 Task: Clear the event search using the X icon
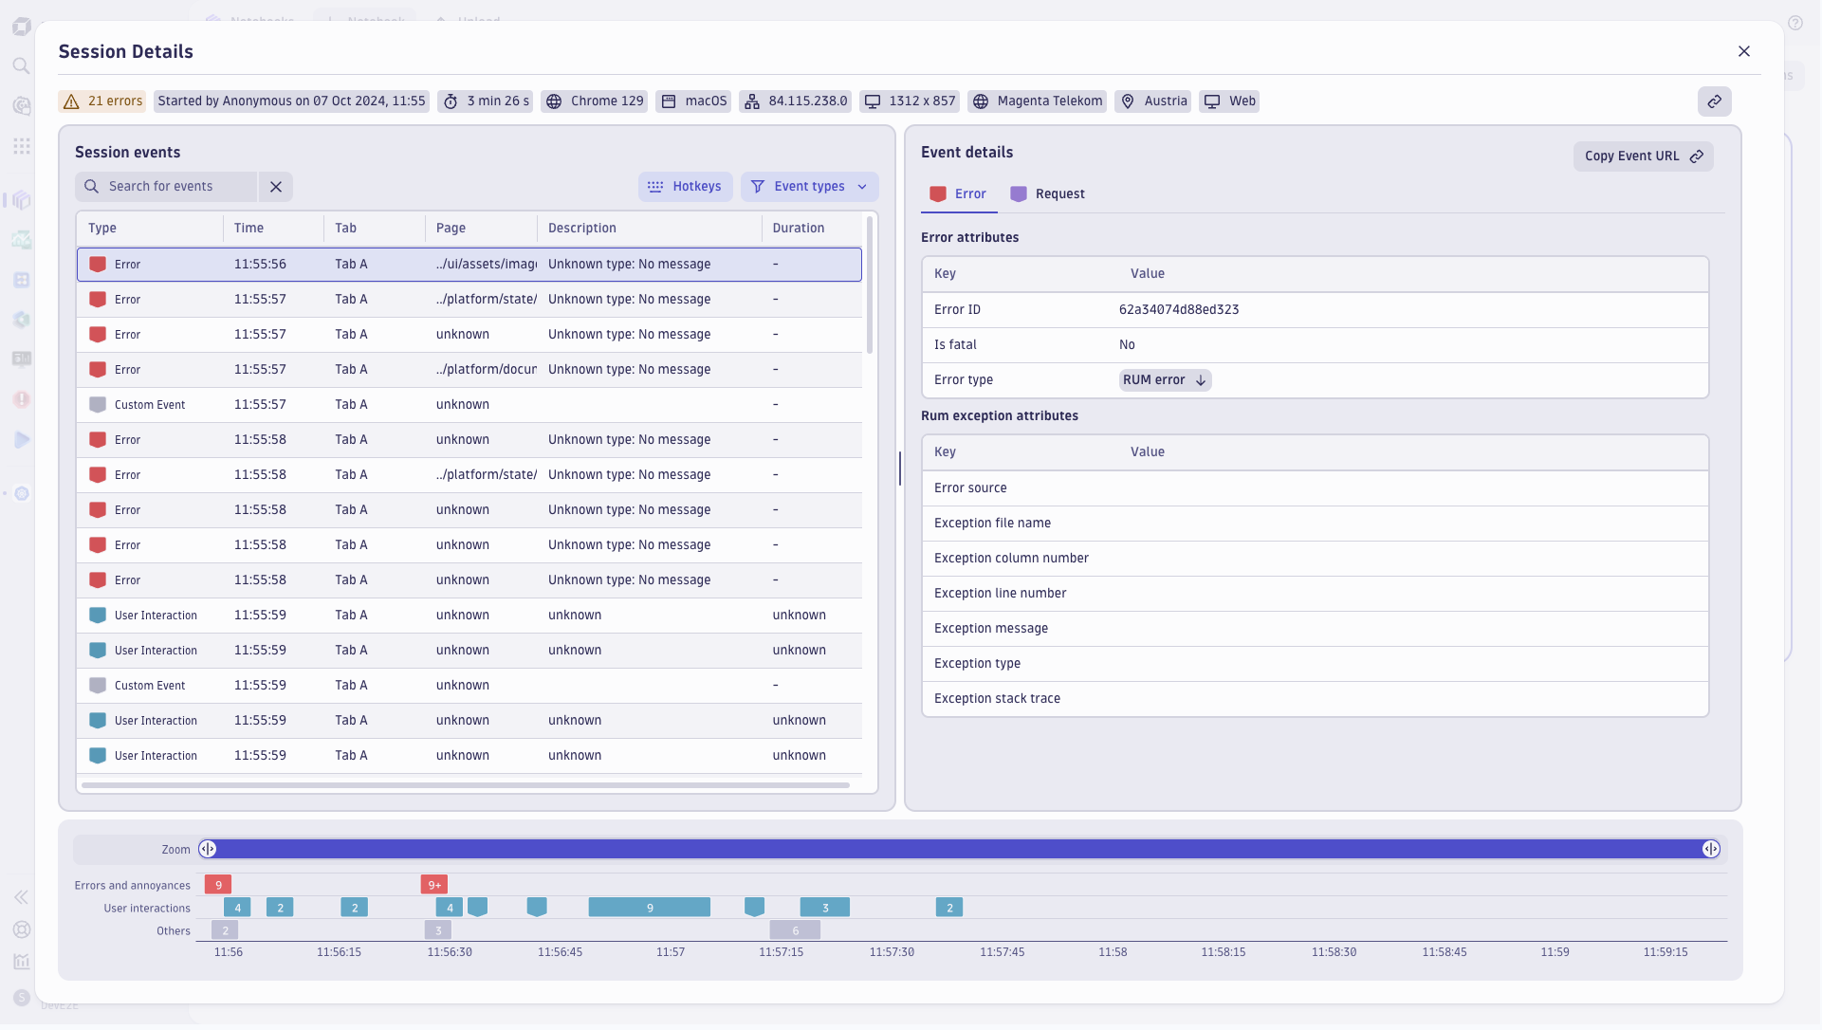(x=275, y=186)
